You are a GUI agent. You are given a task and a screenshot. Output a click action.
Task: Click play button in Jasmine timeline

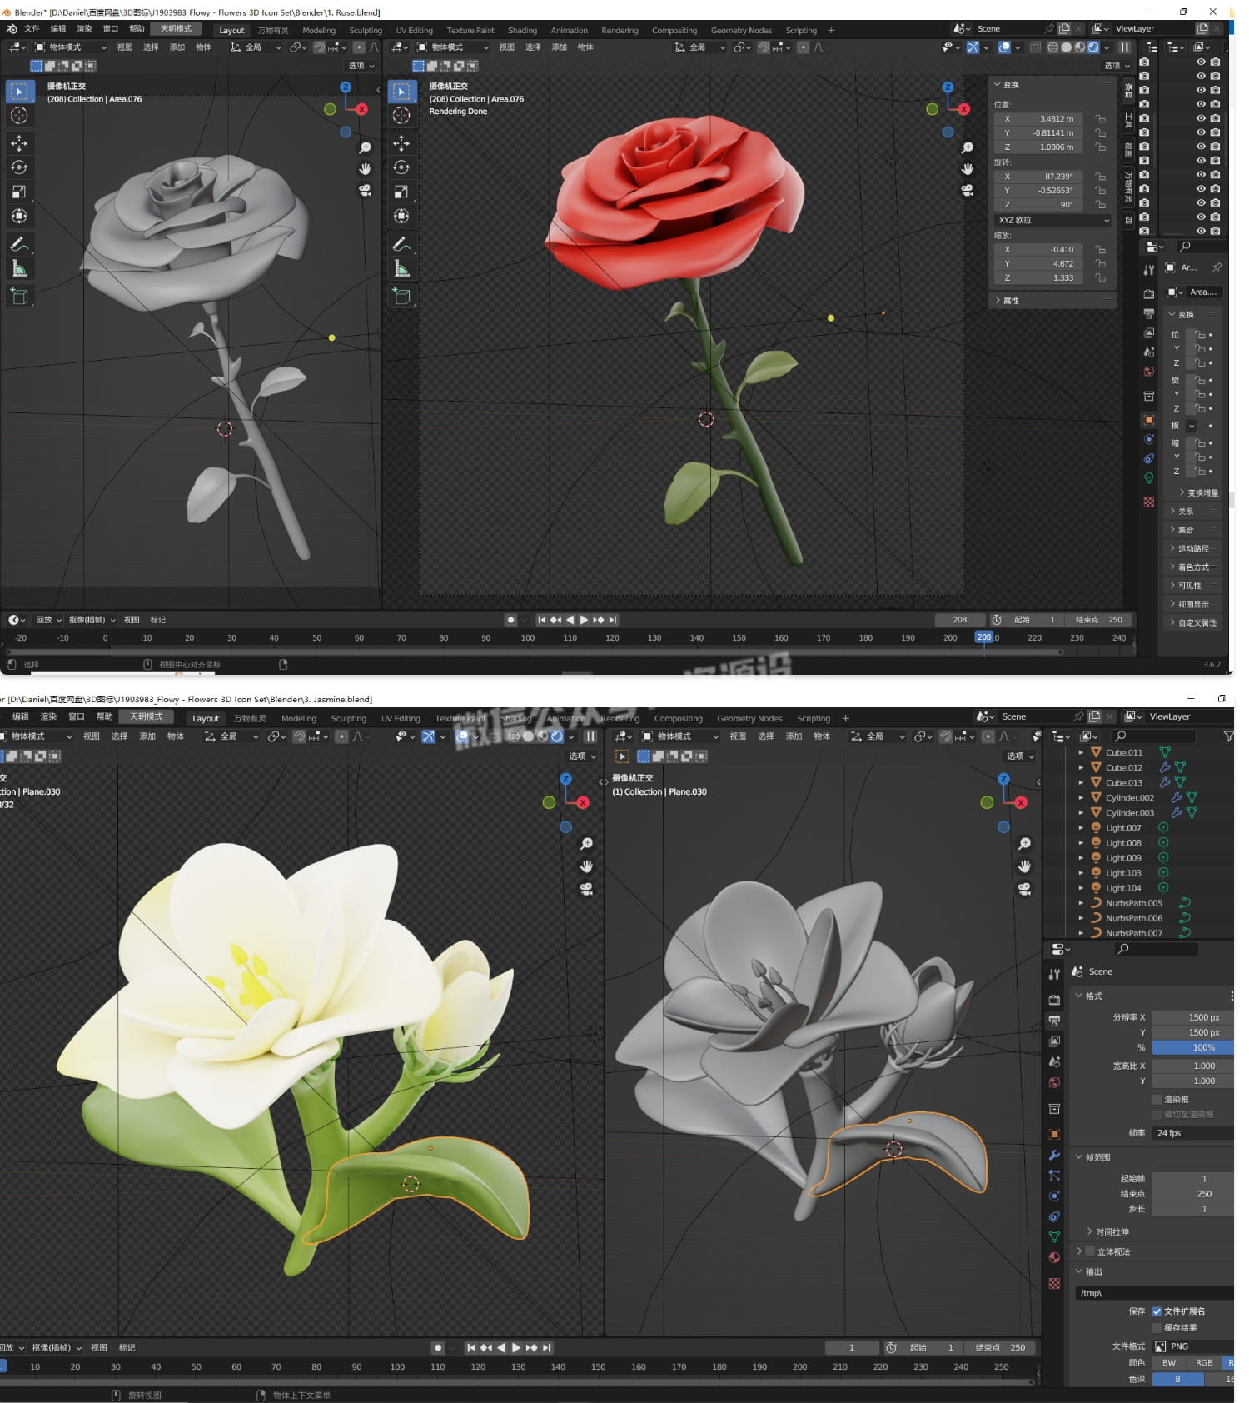[x=516, y=1348]
